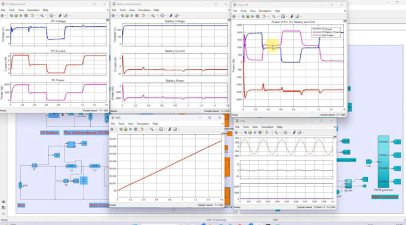Expand menu overflow arrow in SOC scope
The height and width of the screenshot is (225, 406).
coord(223,124)
